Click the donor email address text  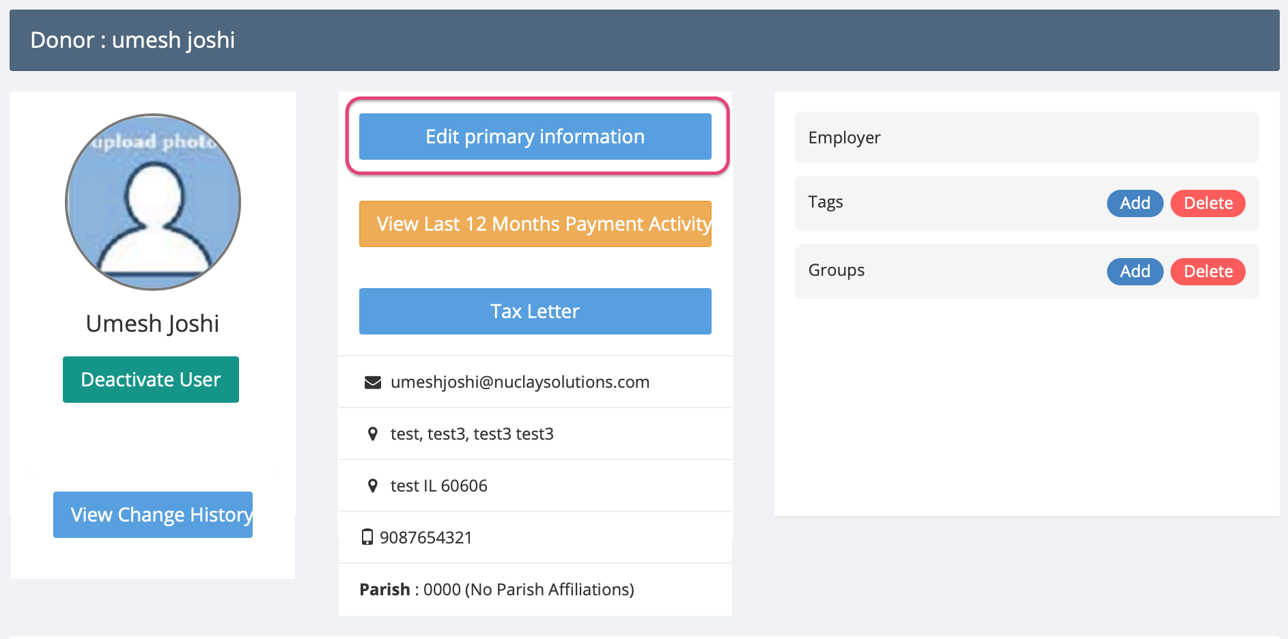tap(520, 382)
